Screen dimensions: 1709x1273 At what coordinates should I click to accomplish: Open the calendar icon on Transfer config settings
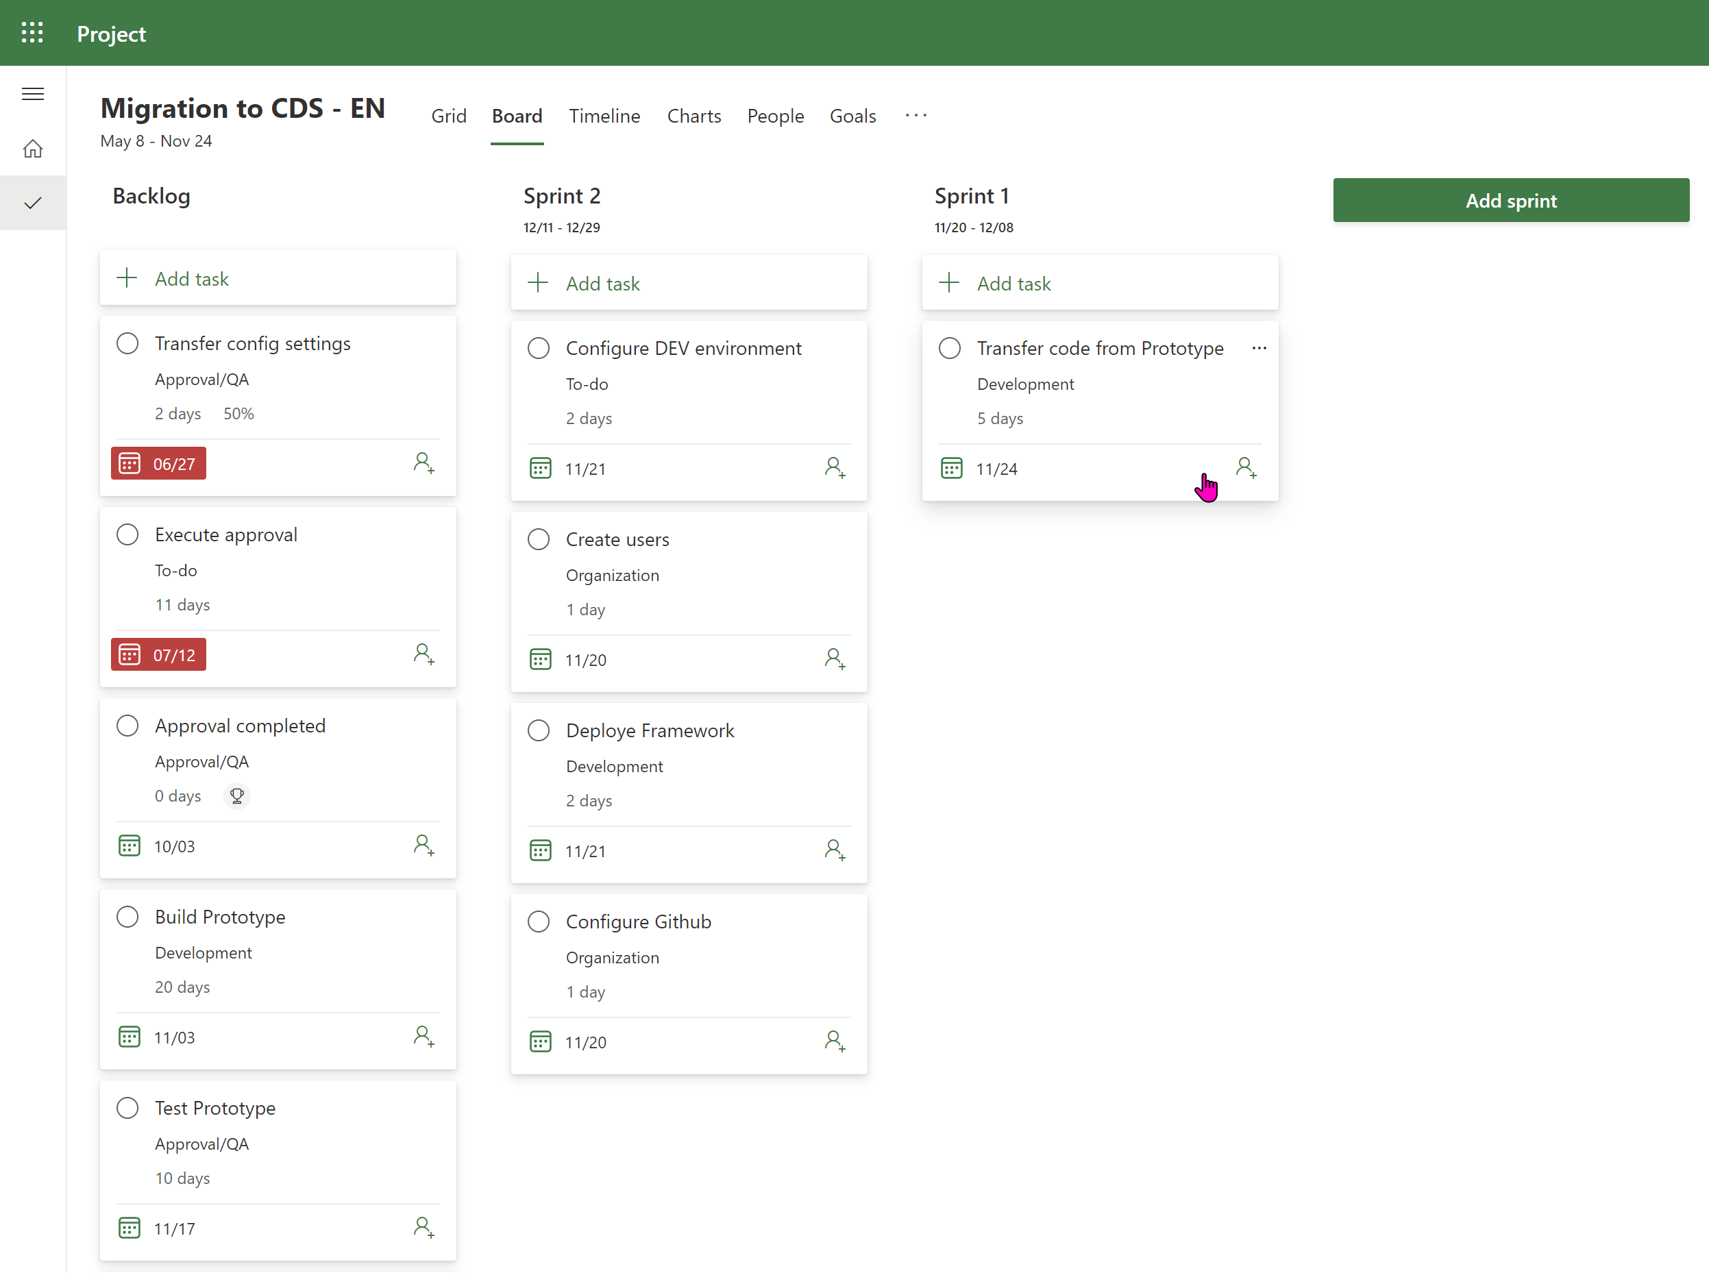coord(130,462)
